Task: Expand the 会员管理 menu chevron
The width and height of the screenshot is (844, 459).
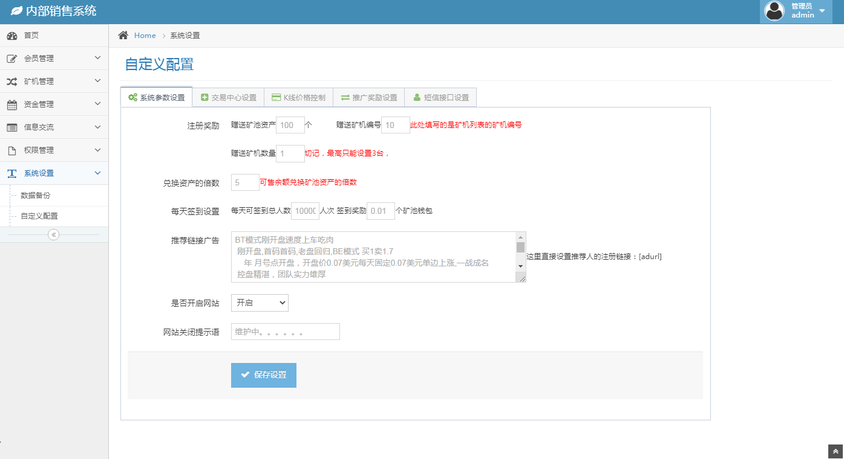Action: click(98, 58)
